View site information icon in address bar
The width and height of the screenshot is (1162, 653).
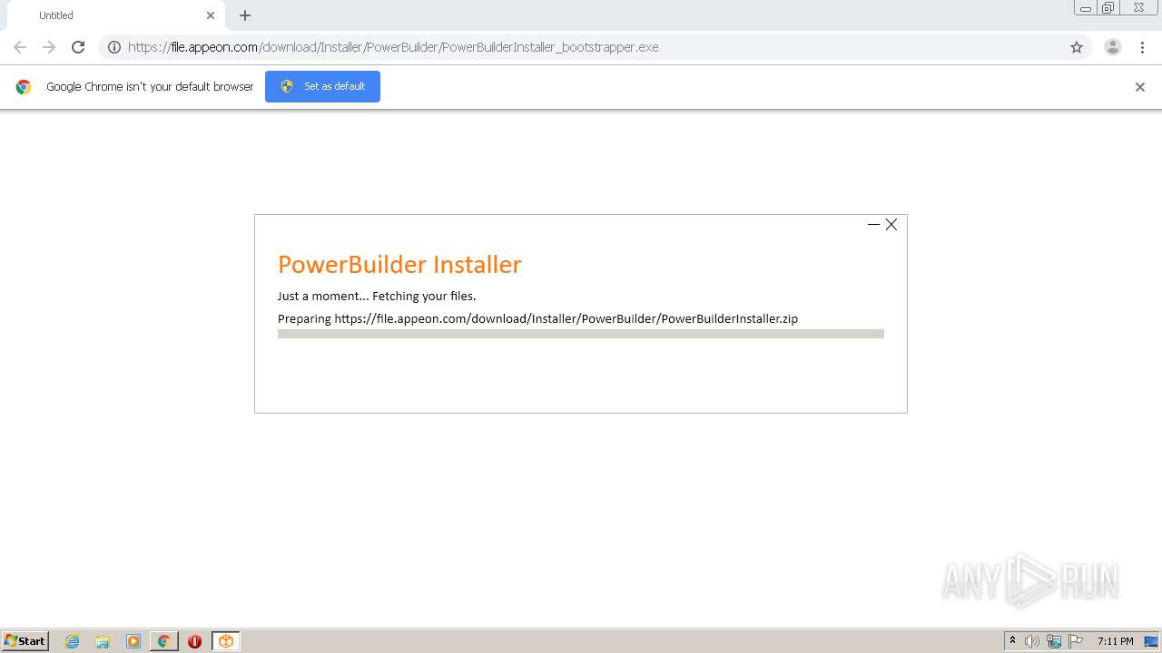[114, 47]
